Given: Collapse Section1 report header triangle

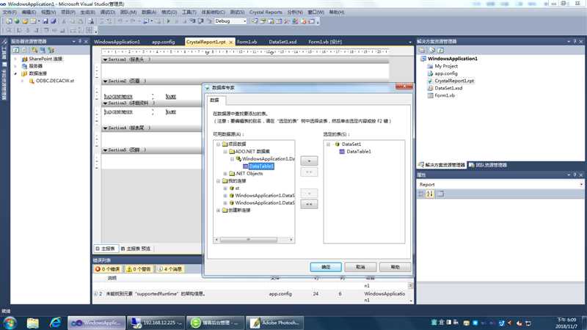Looking at the screenshot, I should (x=105, y=60).
